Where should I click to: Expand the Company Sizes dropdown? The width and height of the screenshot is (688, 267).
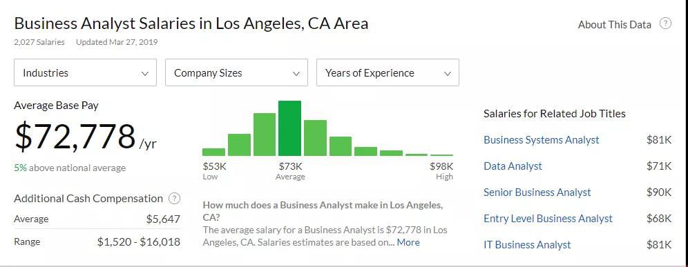[236, 72]
